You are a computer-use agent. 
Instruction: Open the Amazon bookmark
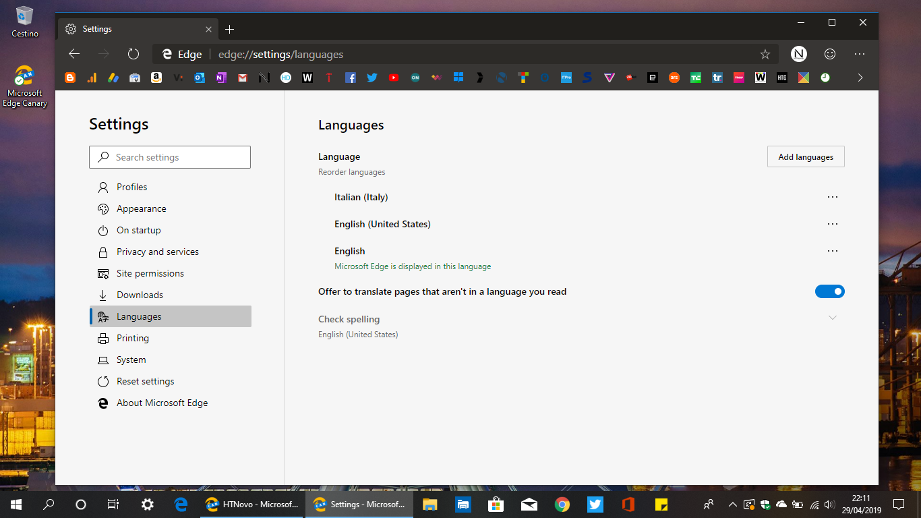[x=156, y=78]
